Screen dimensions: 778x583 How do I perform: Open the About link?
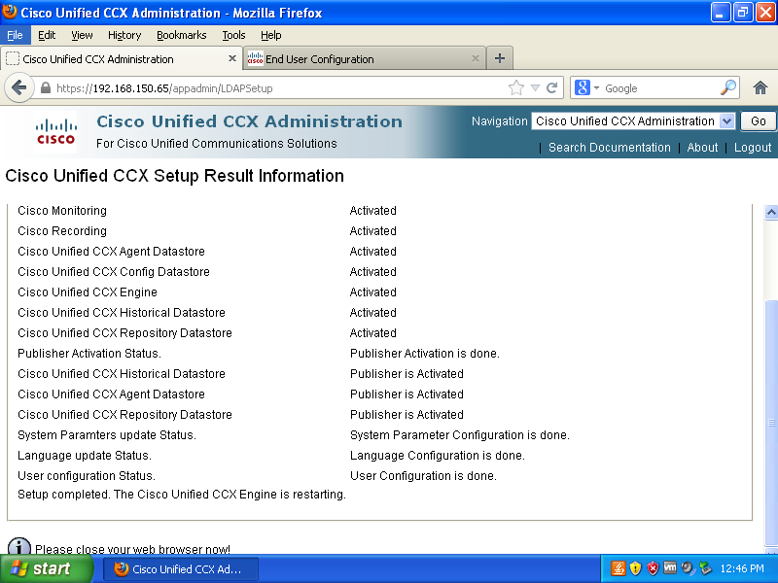(x=702, y=148)
